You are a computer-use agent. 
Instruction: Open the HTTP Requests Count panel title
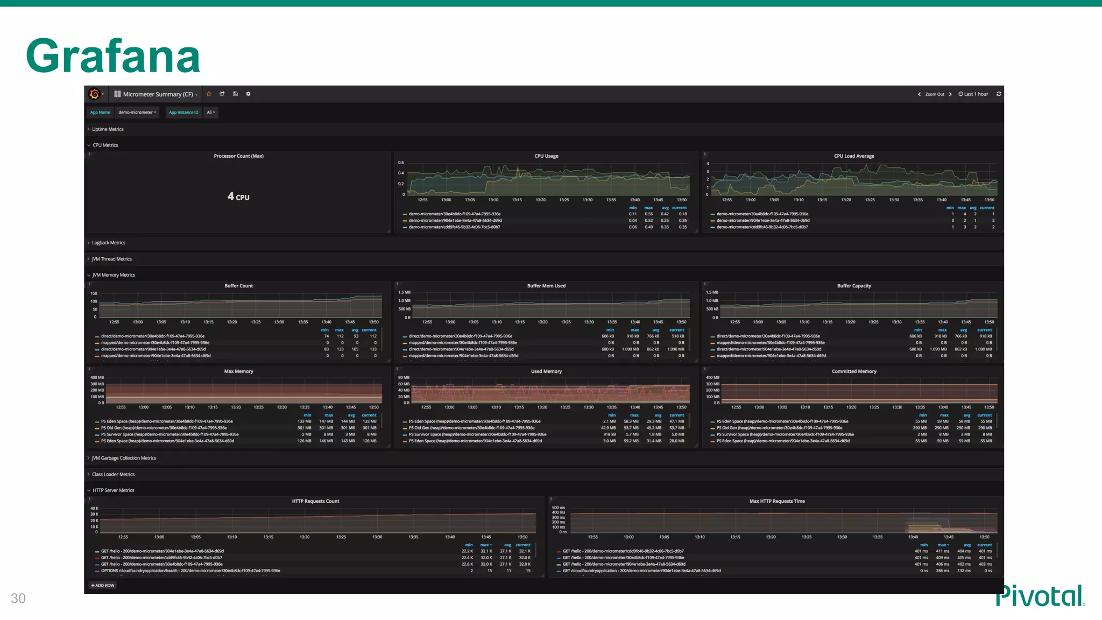(315, 501)
